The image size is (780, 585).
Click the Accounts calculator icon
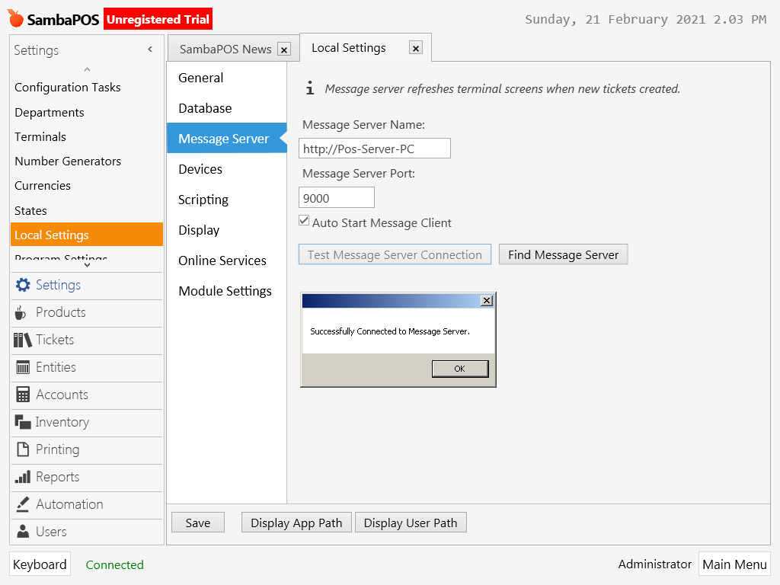click(x=23, y=395)
